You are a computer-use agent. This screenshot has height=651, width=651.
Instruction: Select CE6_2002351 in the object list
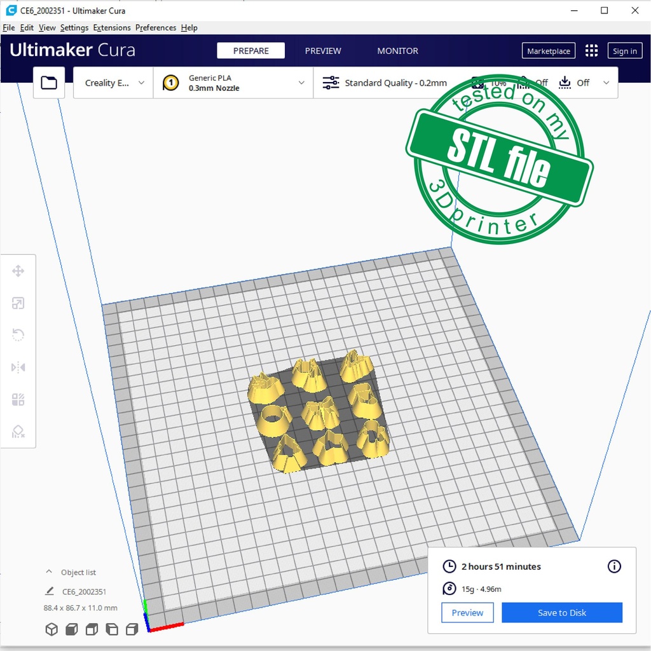click(x=84, y=591)
